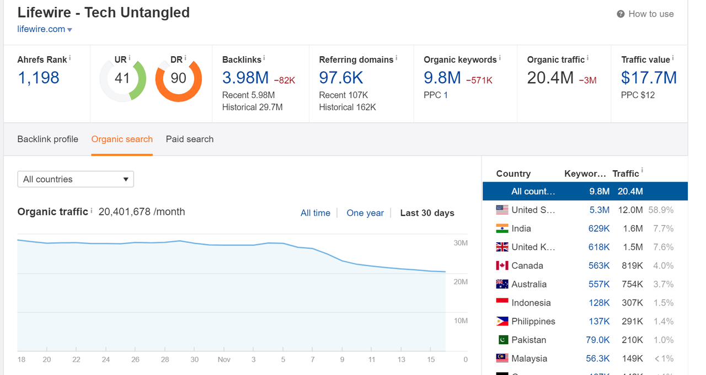The image size is (706, 375).
Task: Select the One year chart range
Action: (x=365, y=213)
